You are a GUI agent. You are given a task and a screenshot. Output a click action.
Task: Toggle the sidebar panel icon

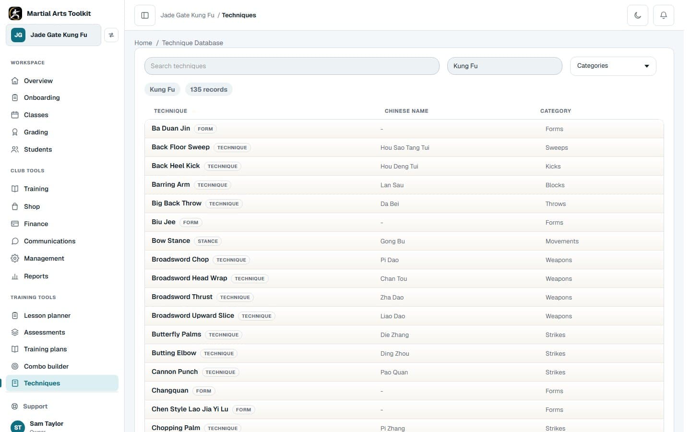point(145,15)
